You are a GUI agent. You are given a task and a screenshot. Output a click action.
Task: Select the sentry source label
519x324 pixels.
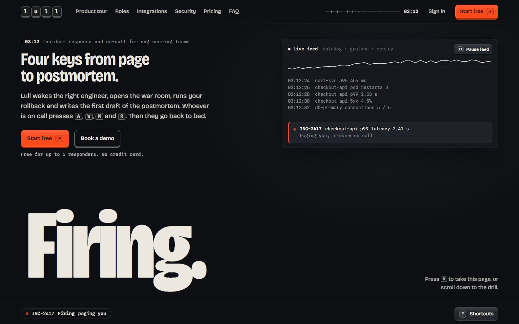pos(385,49)
